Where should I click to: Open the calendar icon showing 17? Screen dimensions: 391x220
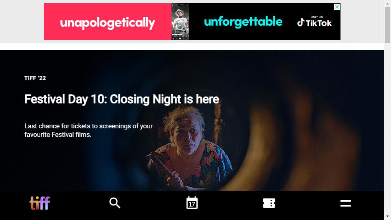pyautogui.click(x=192, y=203)
